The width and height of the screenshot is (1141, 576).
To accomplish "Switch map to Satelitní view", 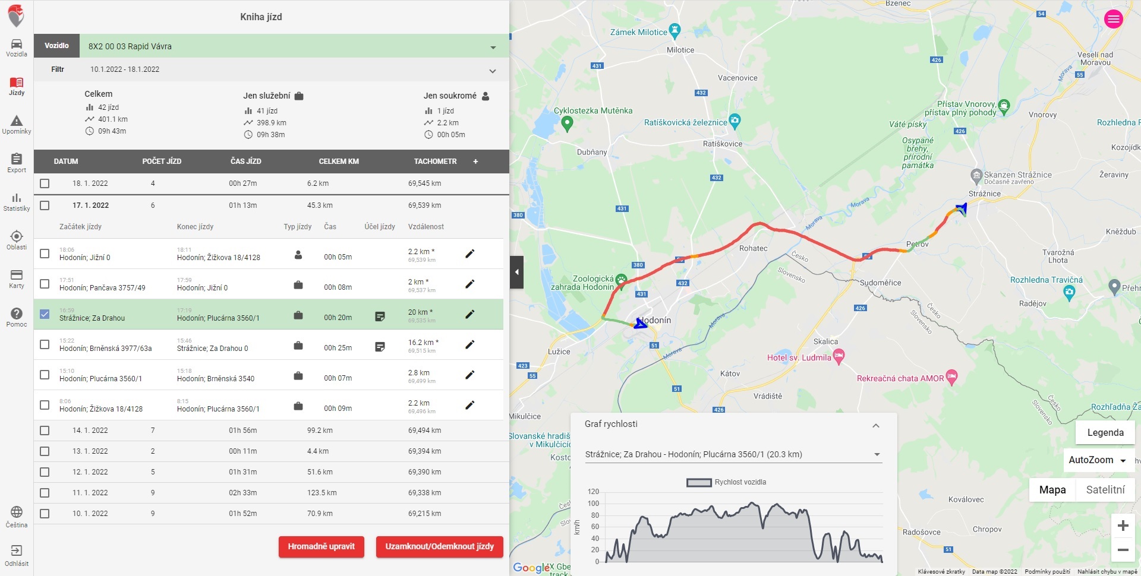I will coord(1105,490).
